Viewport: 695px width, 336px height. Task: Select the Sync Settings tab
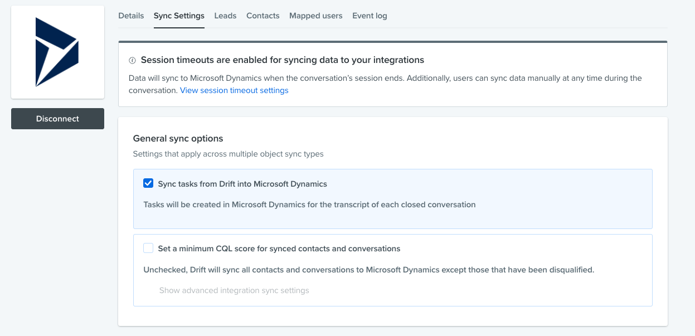coord(179,16)
